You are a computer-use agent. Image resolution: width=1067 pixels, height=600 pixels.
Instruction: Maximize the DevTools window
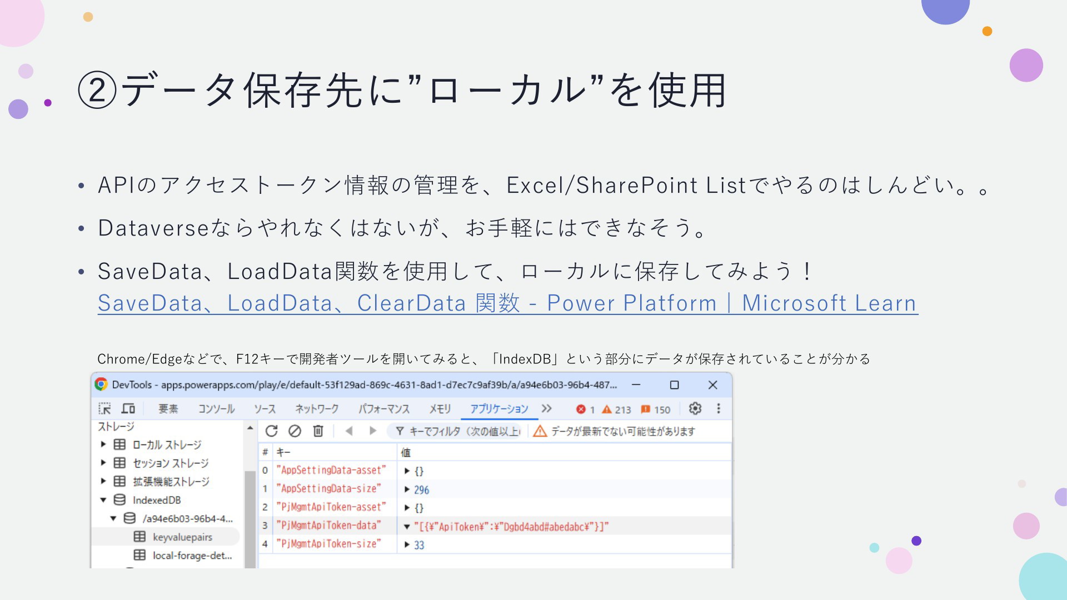click(x=674, y=384)
